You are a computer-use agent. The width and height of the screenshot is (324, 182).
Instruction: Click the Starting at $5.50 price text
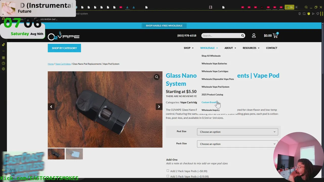coord(181,92)
